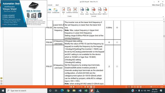Click the Nitro Cloud sign-in label

pyautogui.click(x=156, y=5)
